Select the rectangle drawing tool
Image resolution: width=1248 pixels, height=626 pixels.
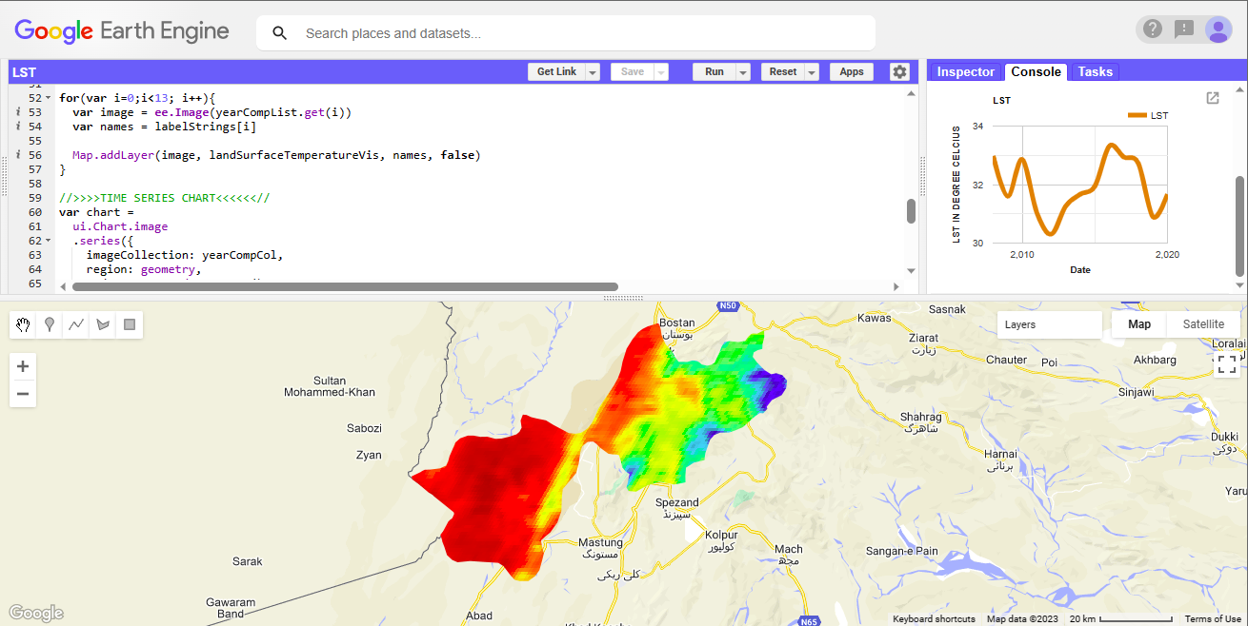click(x=129, y=324)
